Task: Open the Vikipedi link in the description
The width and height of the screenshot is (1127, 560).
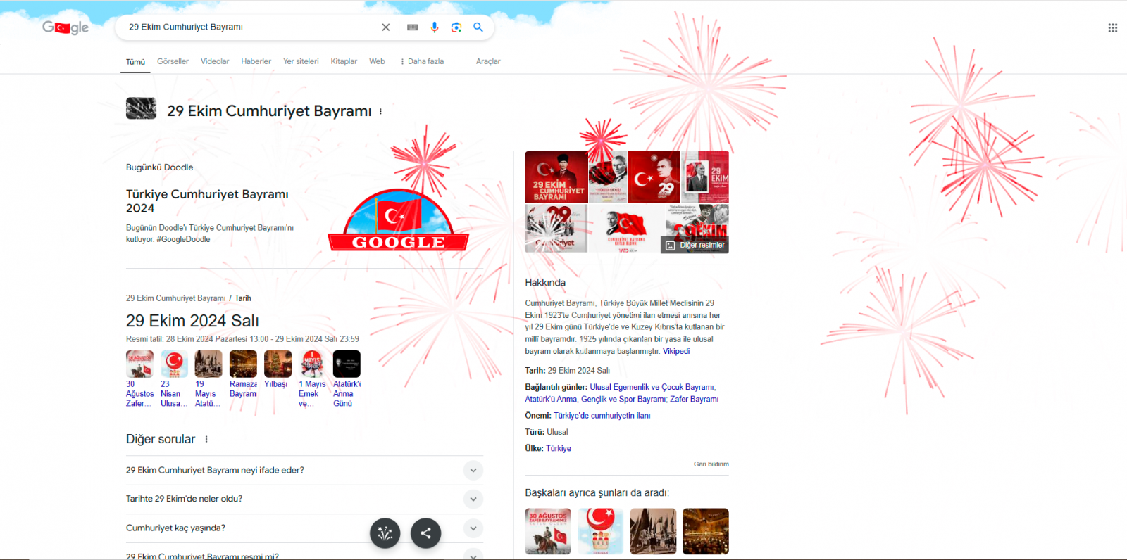Action: (x=675, y=351)
